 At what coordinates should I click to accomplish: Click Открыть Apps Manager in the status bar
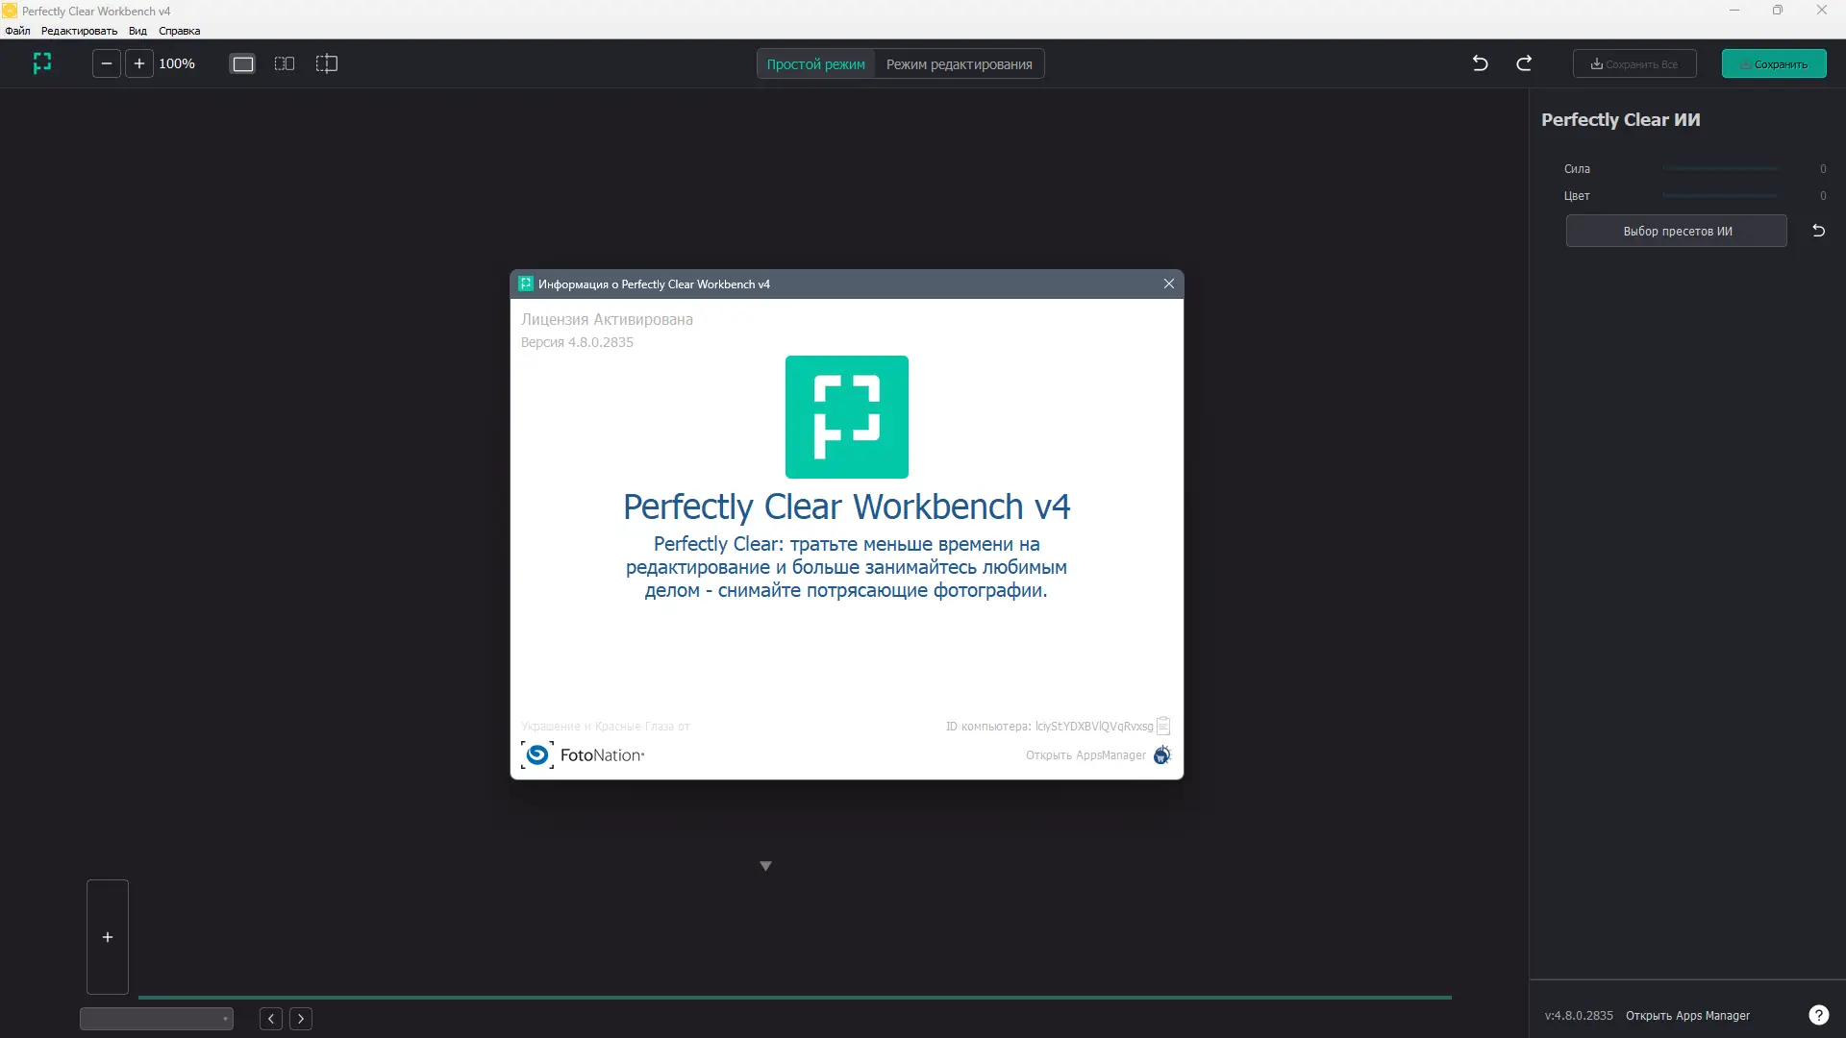1687,1016
